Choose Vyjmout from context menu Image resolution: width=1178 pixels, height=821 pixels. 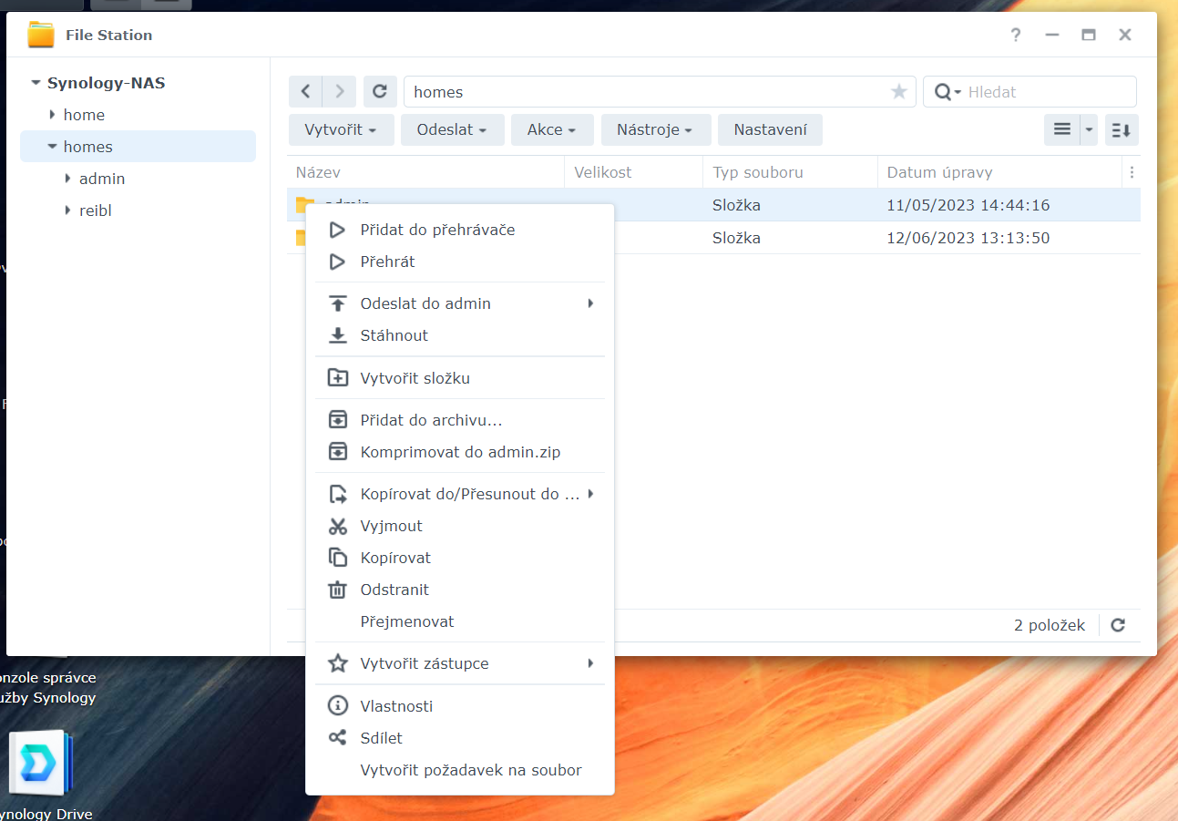[460, 526]
